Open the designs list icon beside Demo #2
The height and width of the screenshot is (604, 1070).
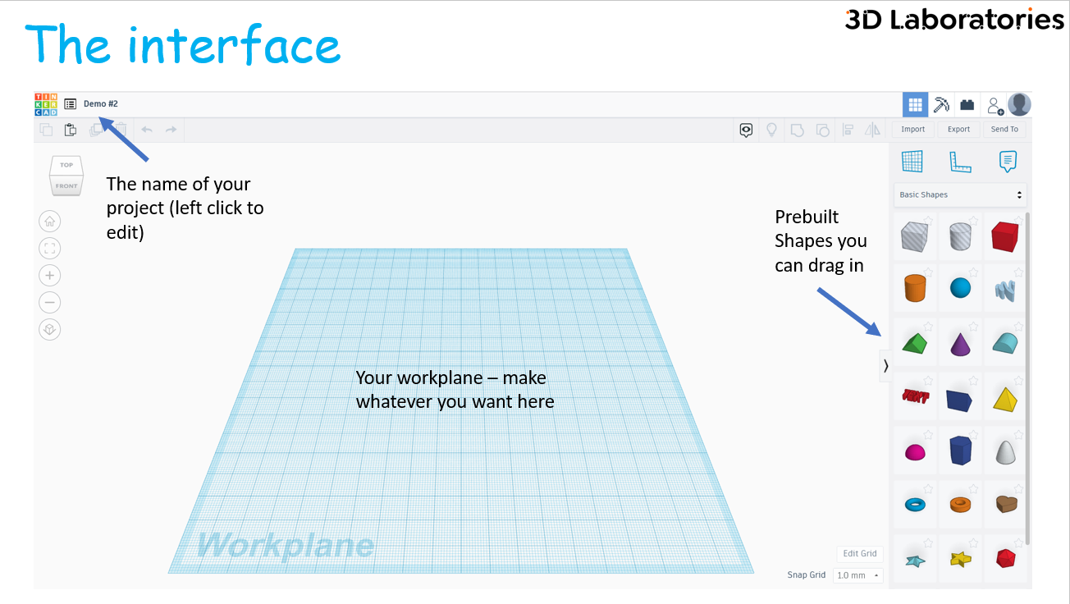pos(71,104)
